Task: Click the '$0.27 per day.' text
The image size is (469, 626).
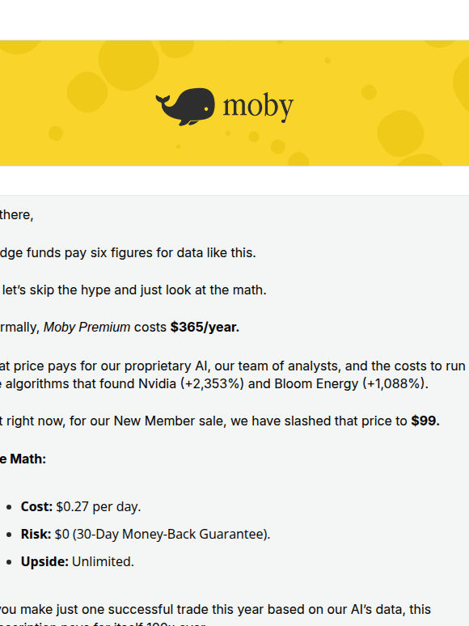Action: (98, 506)
